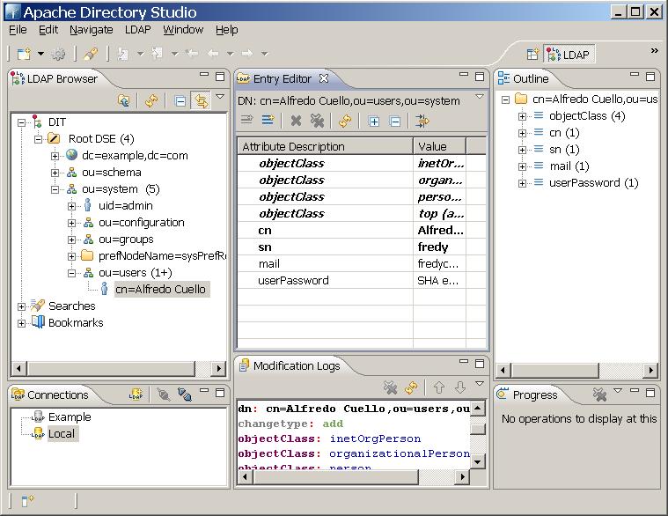Open the Navigate menu

(x=92, y=30)
